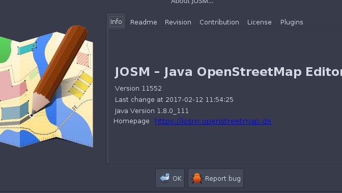The height and width of the screenshot is (193, 342).
Task: View the License tab
Action: click(260, 22)
